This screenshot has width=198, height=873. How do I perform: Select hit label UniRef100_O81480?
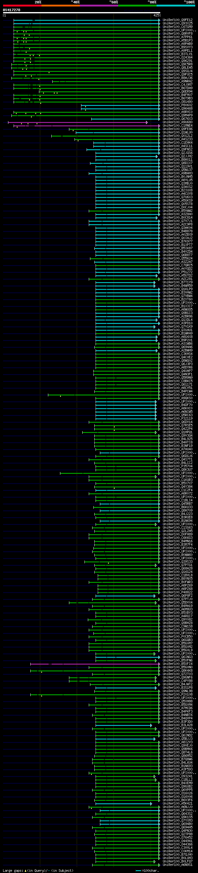point(178,102)
